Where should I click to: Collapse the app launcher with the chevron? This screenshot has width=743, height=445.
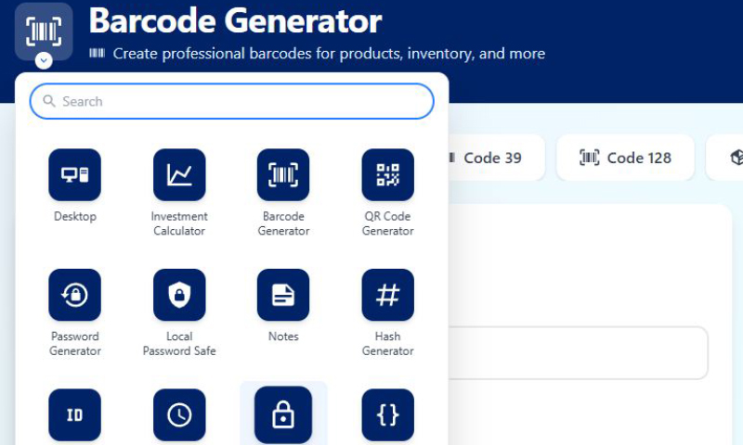pos(44,61)
